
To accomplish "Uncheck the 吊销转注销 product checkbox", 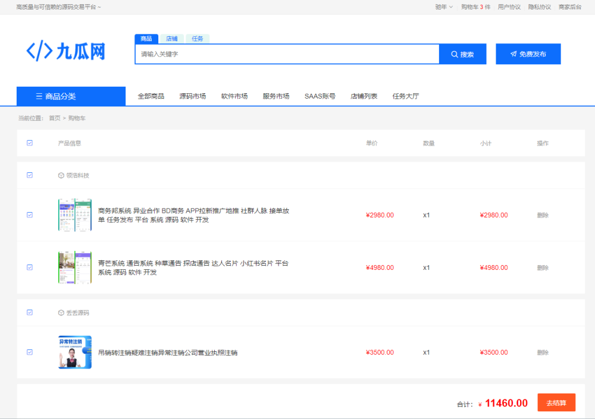I will (30, 352).
